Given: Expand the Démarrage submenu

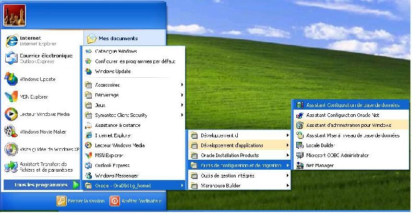Looking at the screenshot, I should tap(134, 95).
